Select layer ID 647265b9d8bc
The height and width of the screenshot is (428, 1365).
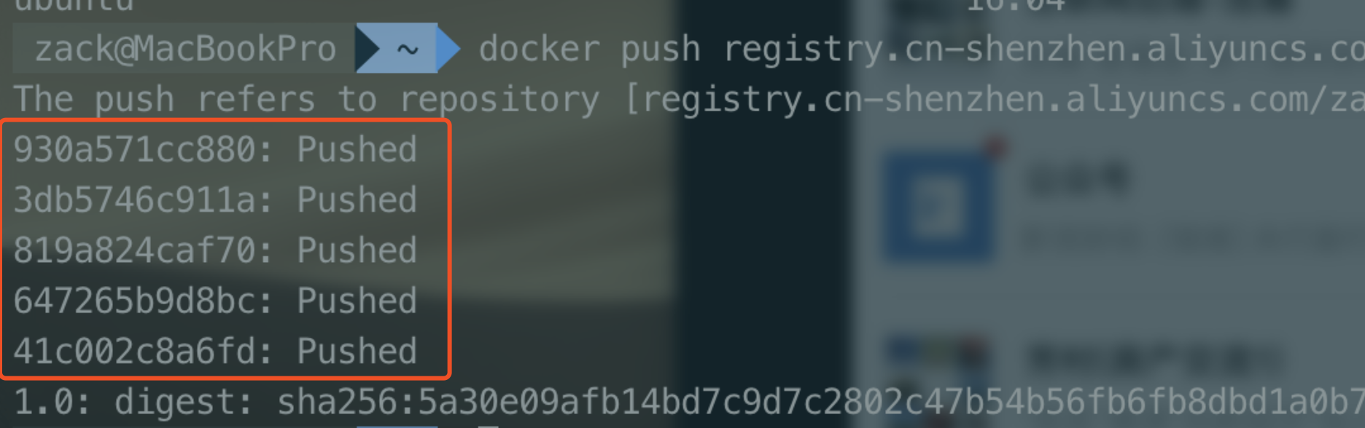134,301
